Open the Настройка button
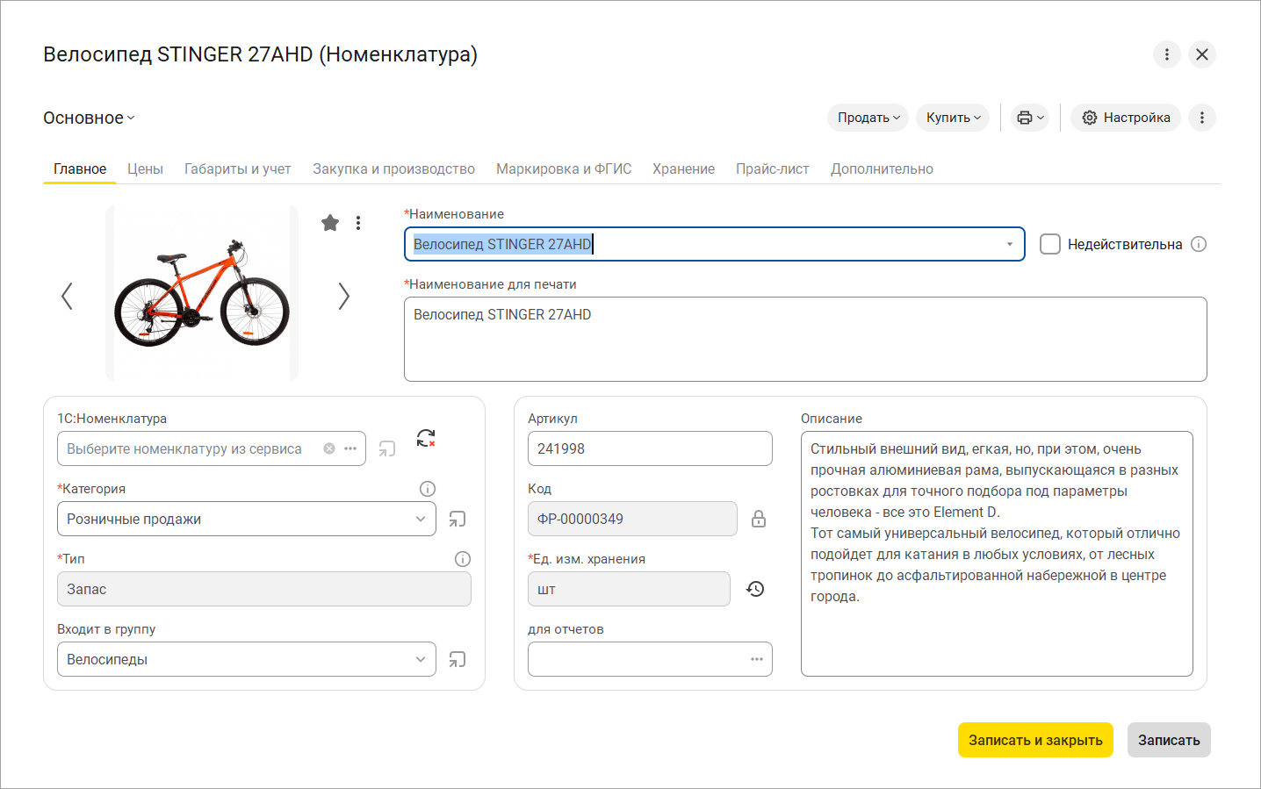Screen dimensions: 1261x789 [x=1126, y=118]
